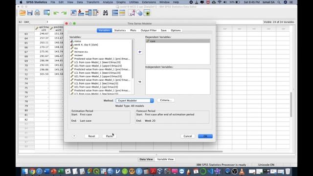
Task: Click the Criteria... button
Action: [166, 100]
